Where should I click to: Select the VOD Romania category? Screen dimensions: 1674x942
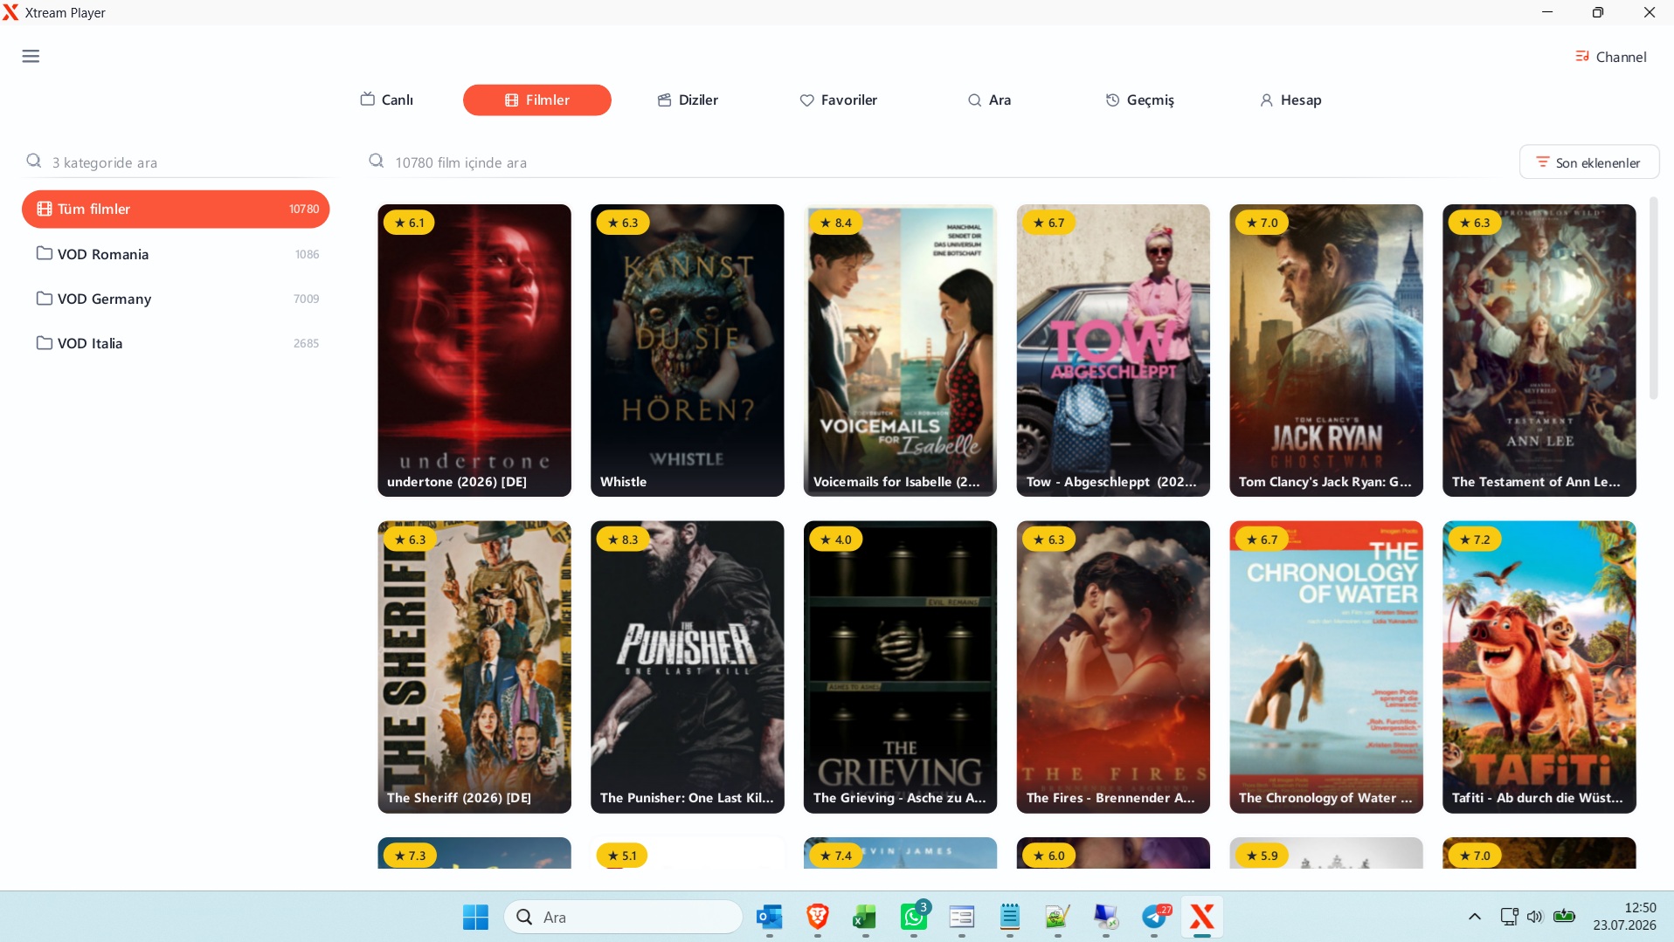(176, 254)
